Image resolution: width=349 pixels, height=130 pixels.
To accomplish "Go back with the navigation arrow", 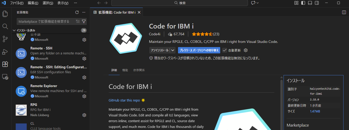I will (99, 3).
